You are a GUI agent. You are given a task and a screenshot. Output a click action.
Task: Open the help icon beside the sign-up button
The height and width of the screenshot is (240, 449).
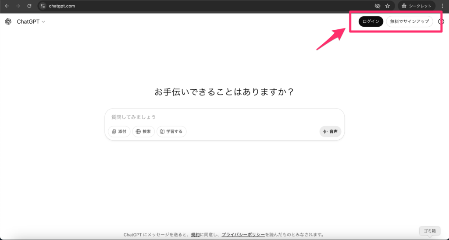(x=441, y=21)
